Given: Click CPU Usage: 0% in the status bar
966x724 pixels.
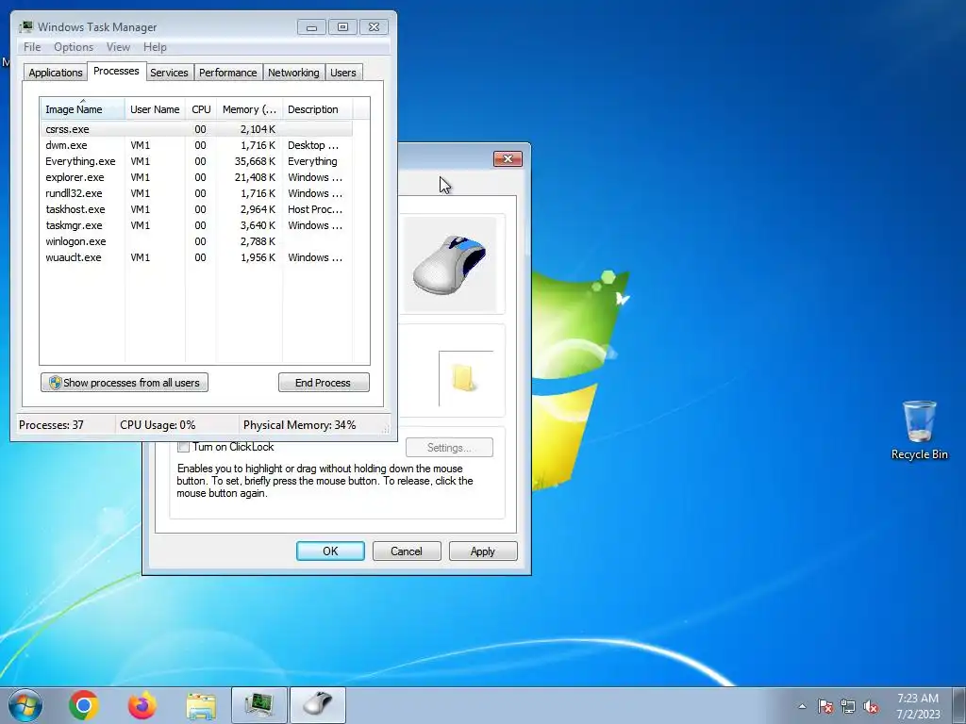Looking at the screenshot, I should pyautogui.click(x=158, y=425).
